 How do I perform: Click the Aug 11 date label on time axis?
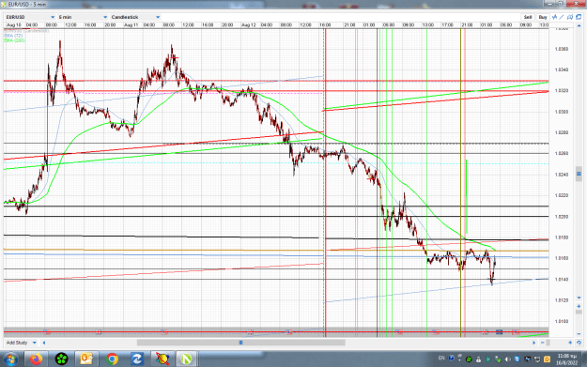[x=131, y=25]
